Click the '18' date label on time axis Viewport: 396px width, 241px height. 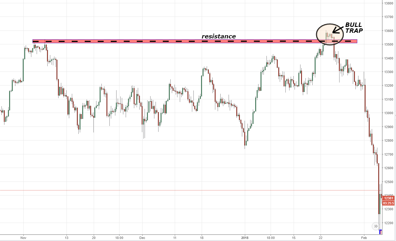click(201, 237)
